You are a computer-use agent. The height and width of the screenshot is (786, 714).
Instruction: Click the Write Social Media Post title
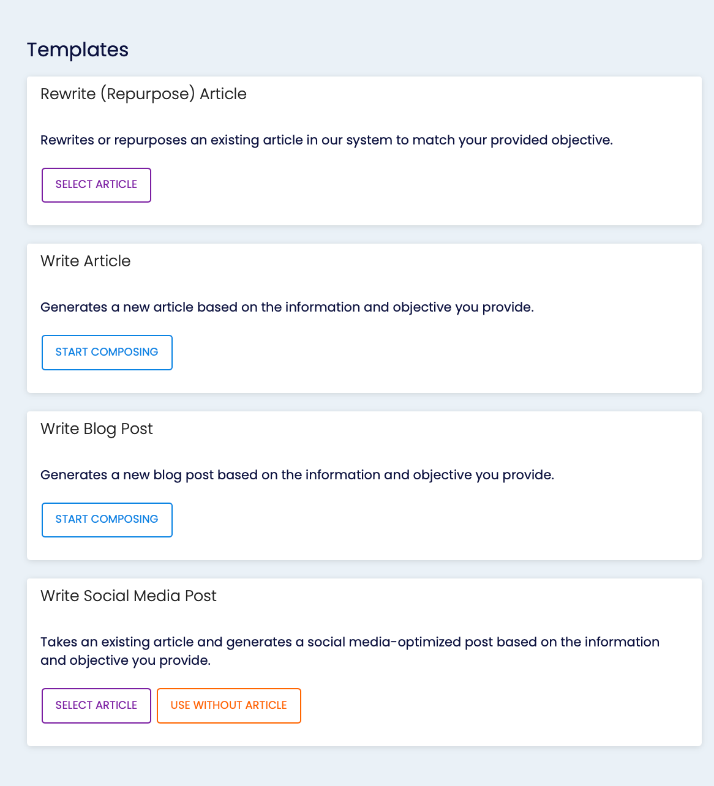pyautogui.click(x=129, y=596)
